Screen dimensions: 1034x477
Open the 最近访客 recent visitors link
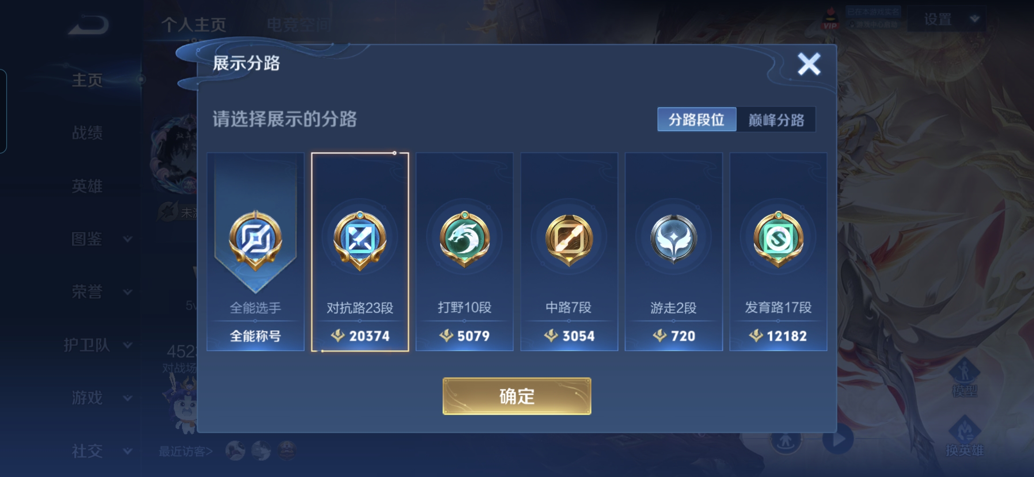point(186,451)
